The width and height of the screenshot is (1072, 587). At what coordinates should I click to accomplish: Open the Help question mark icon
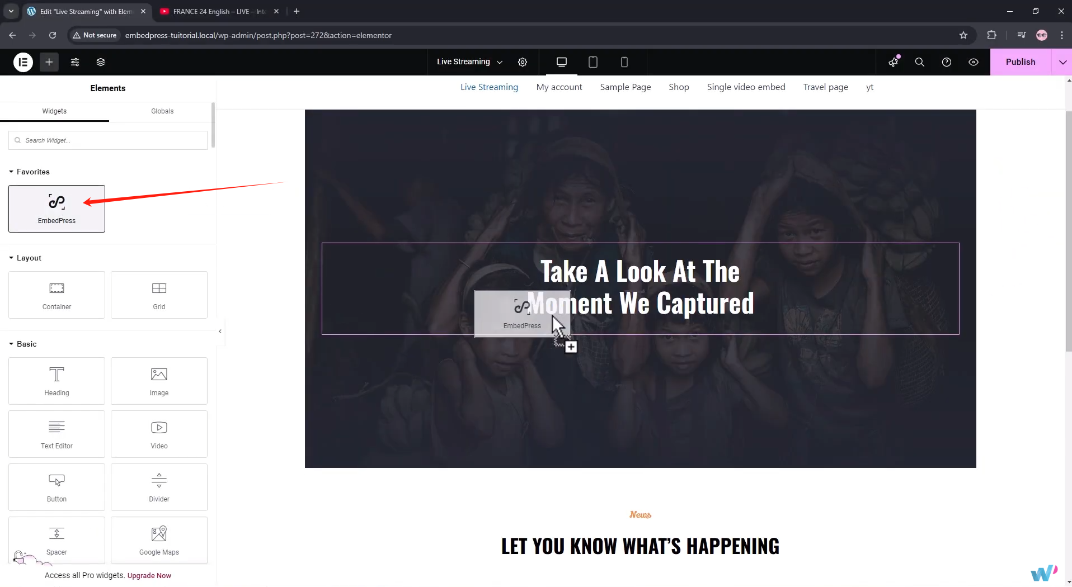point(947,62)
